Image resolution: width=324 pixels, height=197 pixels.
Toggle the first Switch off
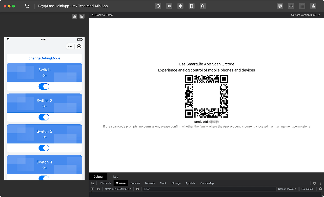click(44, 86)
